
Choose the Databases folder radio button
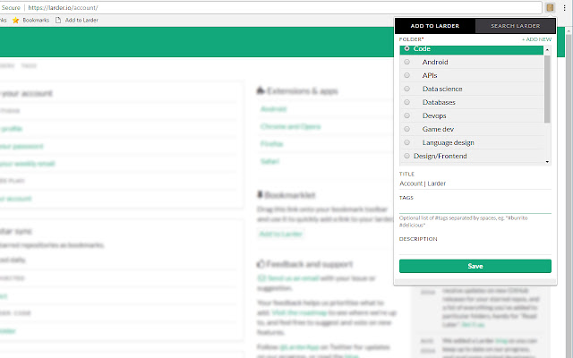point(406,102)
